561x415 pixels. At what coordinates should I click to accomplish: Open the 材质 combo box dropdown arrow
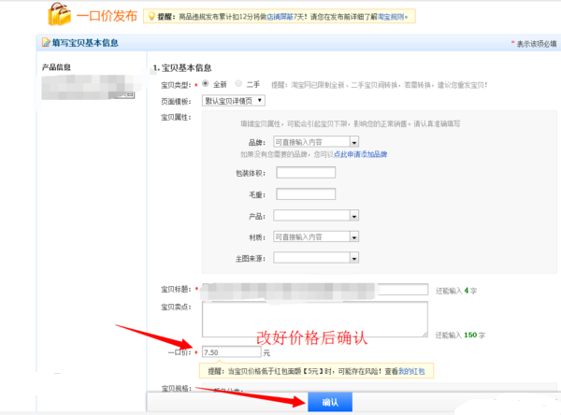(x=354, y=236)
